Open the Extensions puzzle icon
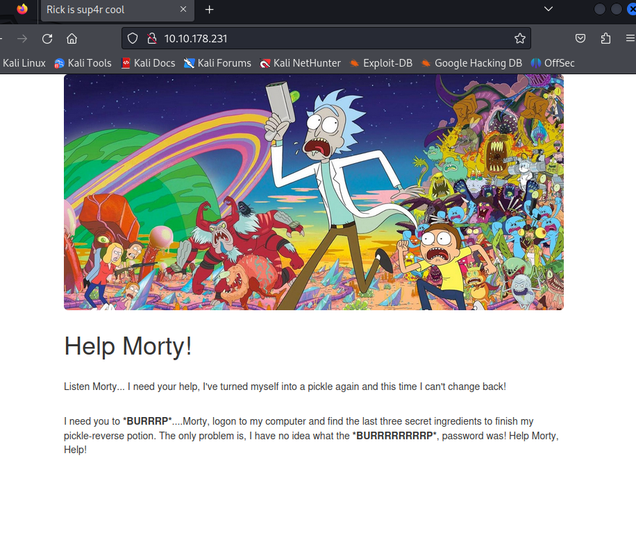 [605, 39]
